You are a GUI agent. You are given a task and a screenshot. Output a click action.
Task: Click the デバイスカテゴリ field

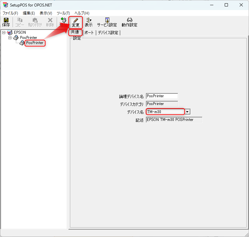coord(162,104)
